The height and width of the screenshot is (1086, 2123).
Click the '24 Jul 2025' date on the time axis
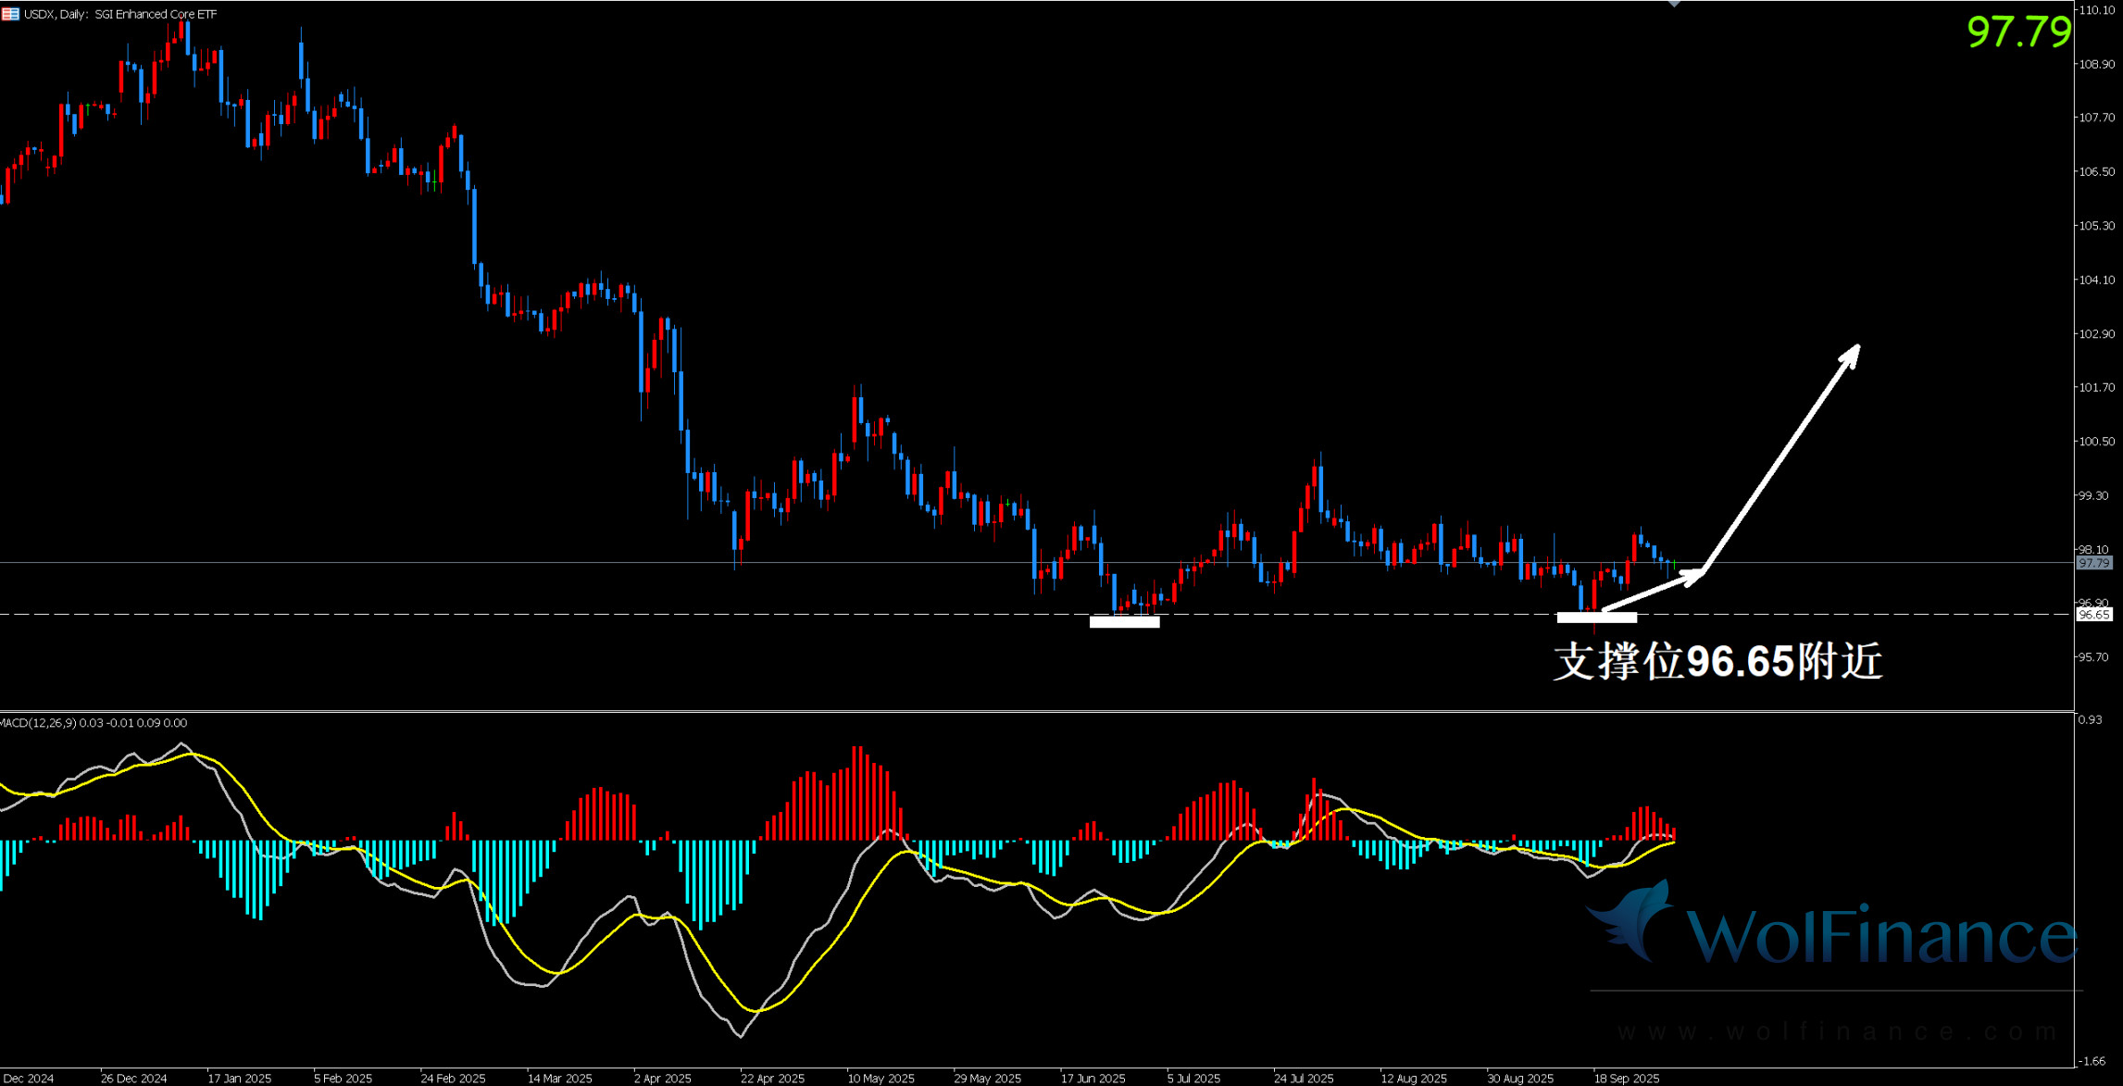click(x=1303, y=1079)
